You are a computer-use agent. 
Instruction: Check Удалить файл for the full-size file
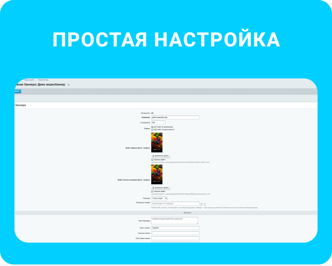tap(152, 191)
